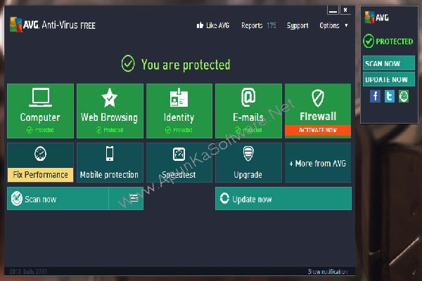Click the You are protected headline

click(186, 65)
